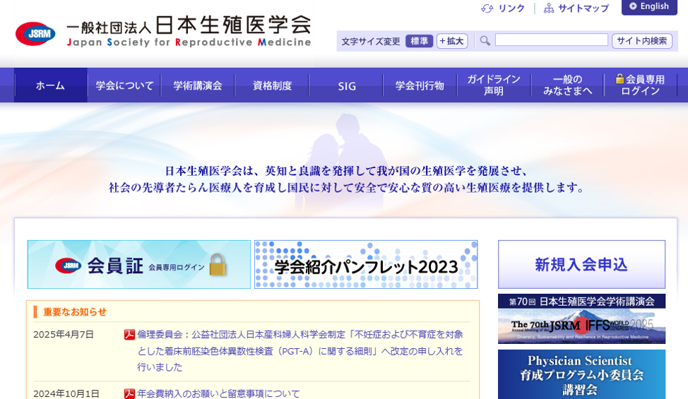This screenshot has height=399, width=688.
Task: Set text size to 標準
Action: point(419,41)
